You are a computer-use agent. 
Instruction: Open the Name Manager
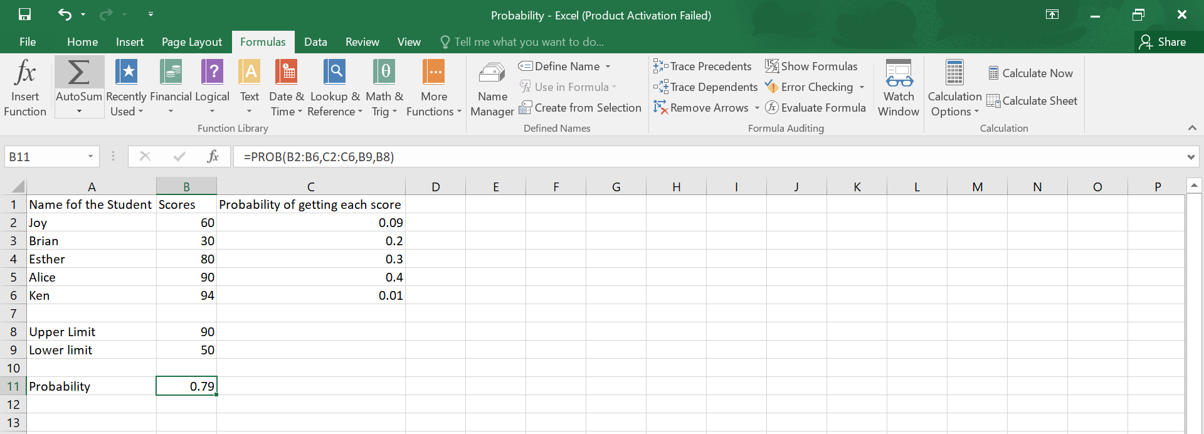pyautogui.click(x=492, y=88)
